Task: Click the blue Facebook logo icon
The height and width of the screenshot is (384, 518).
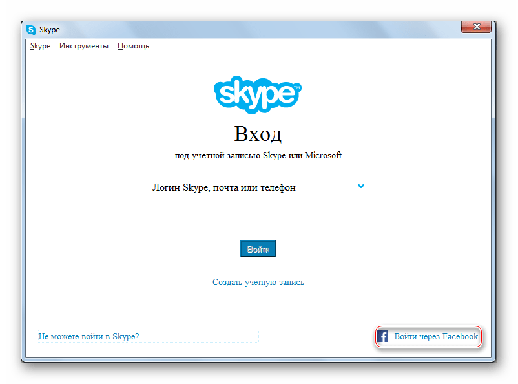Action: click(x=382, y=337)
